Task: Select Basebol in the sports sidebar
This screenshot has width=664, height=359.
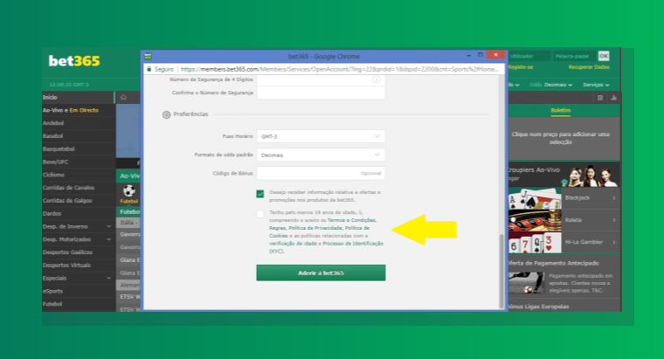Action: [78, 136]
